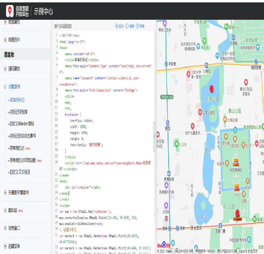Expand the 矢量图形覆盖物 section
This screenshot has width=264, height=254.
[5, 192]
